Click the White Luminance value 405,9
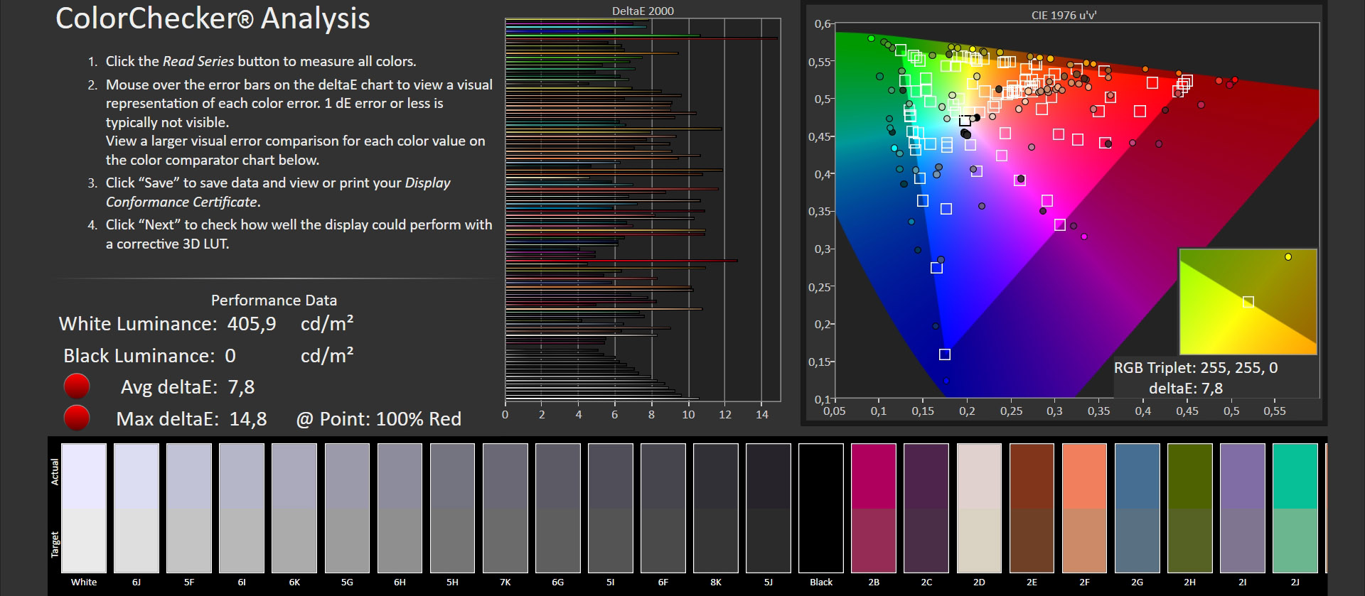The width and height of the screenshot is (1365, 596). pyautogui.click(x=252, y=324)
